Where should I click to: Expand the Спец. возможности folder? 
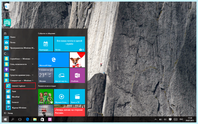click(x=19, y=64)
